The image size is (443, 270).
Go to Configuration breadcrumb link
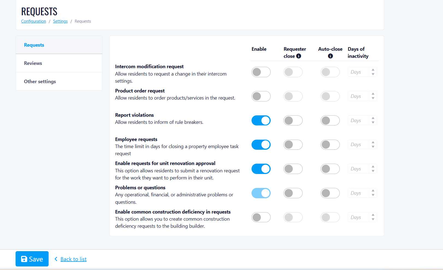click(x=34, y=21)
